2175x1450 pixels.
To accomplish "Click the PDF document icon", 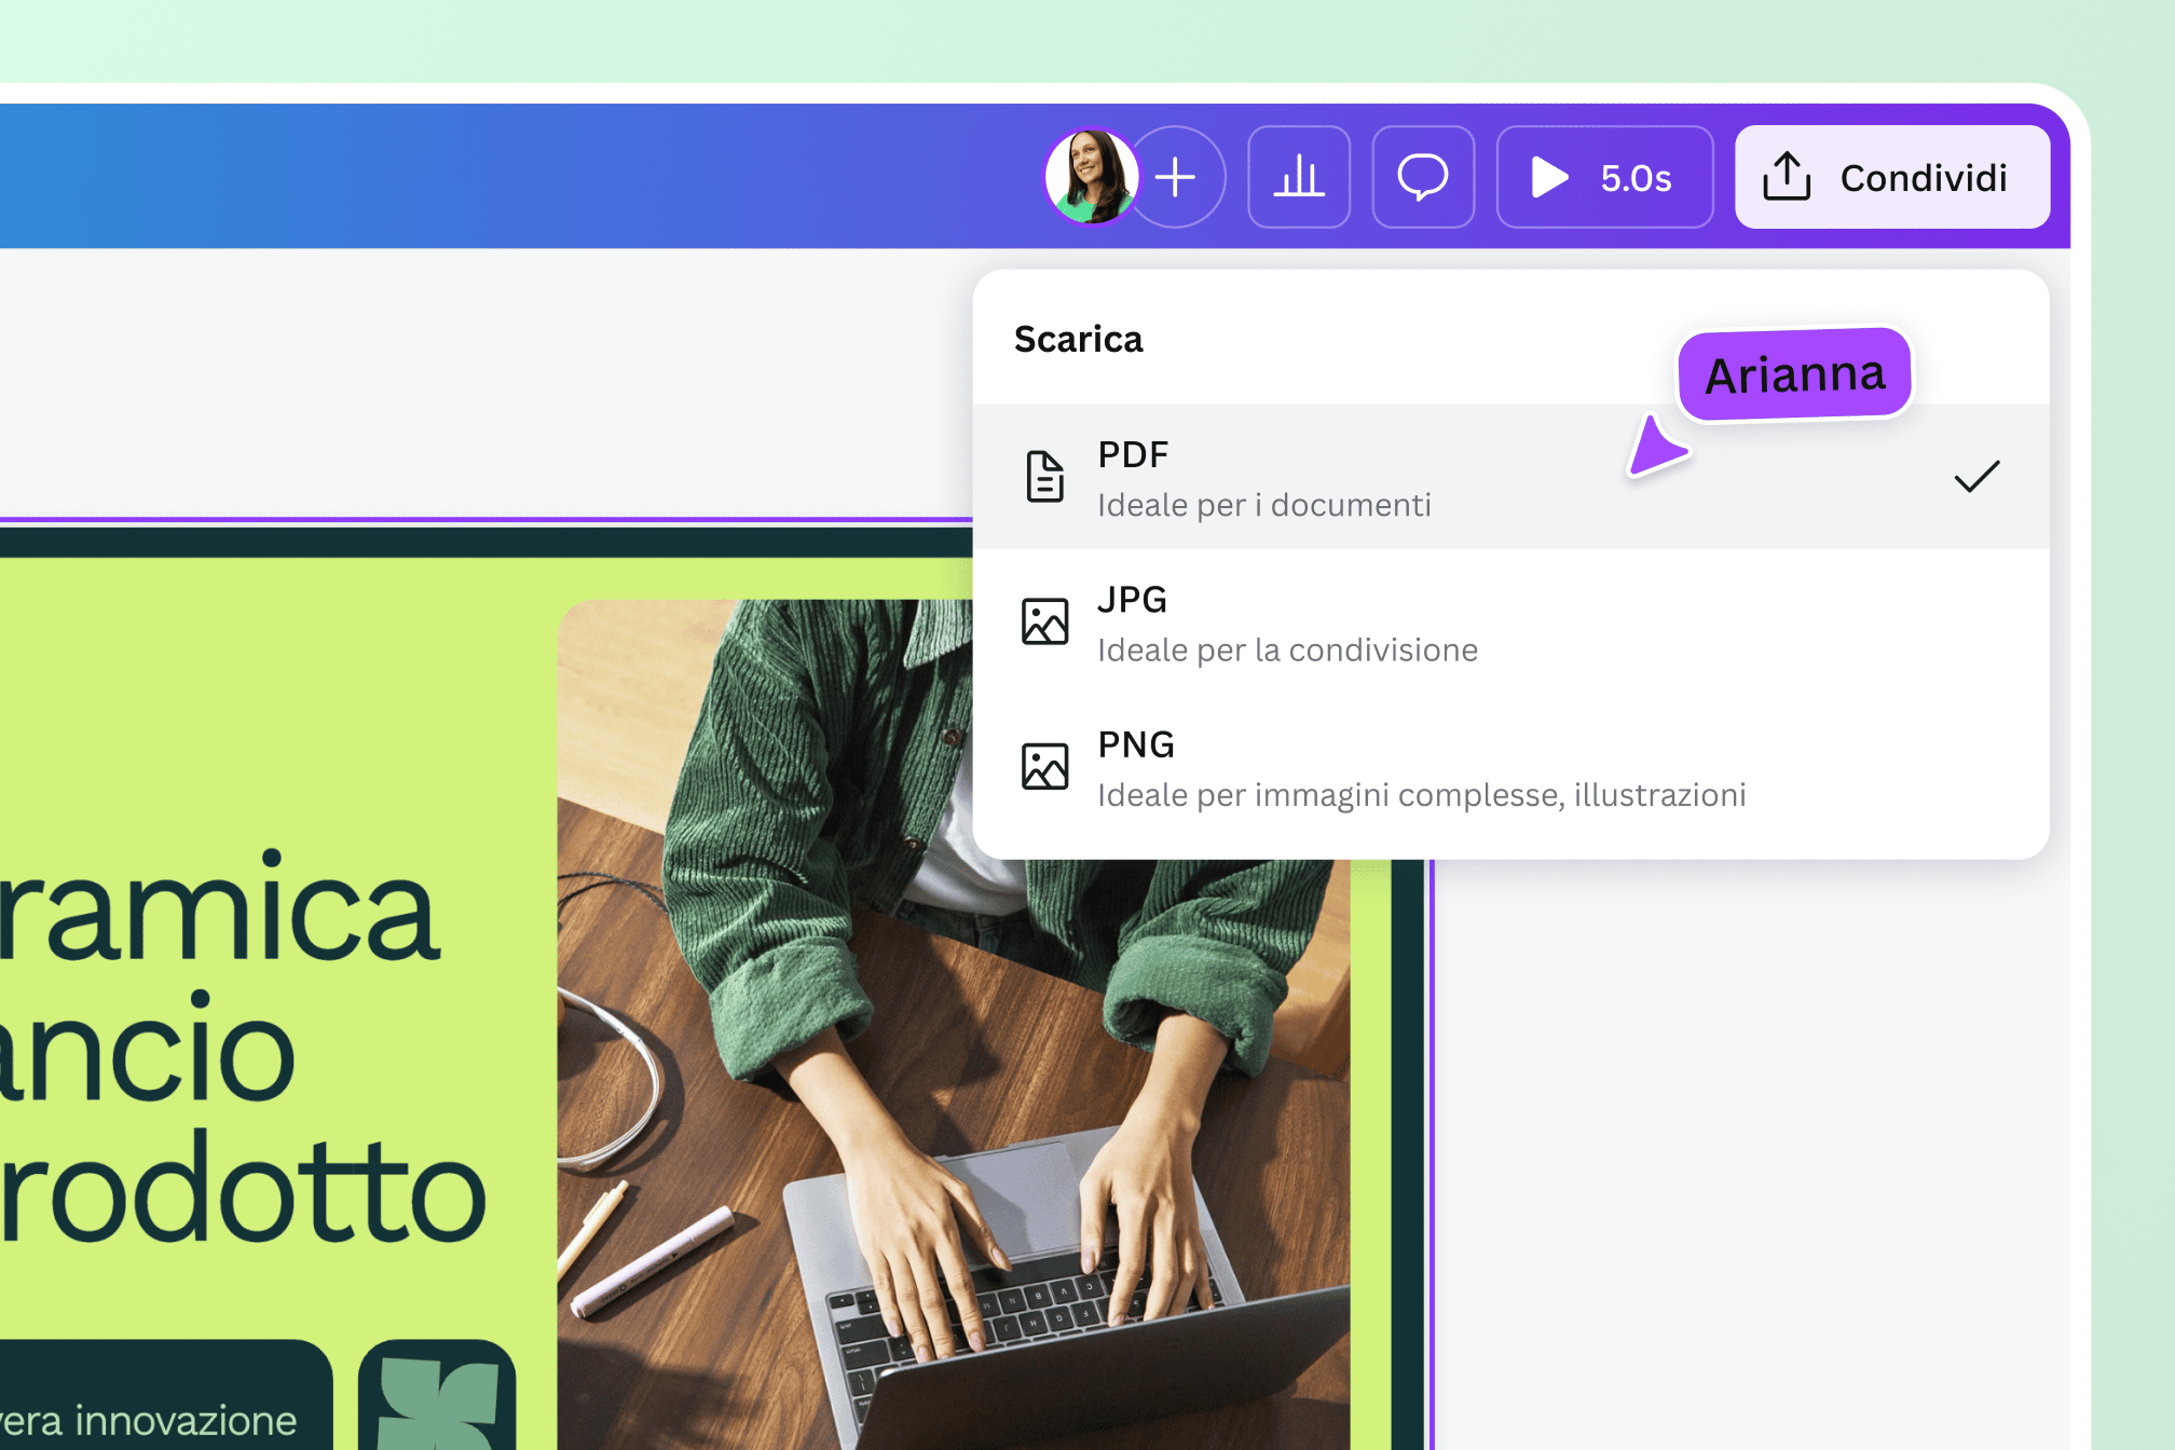I will pyautogui.click(x=1045, y=476).
